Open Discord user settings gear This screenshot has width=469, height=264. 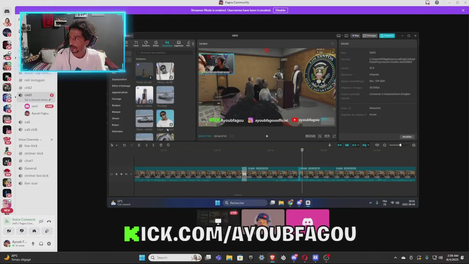(49, 243)
